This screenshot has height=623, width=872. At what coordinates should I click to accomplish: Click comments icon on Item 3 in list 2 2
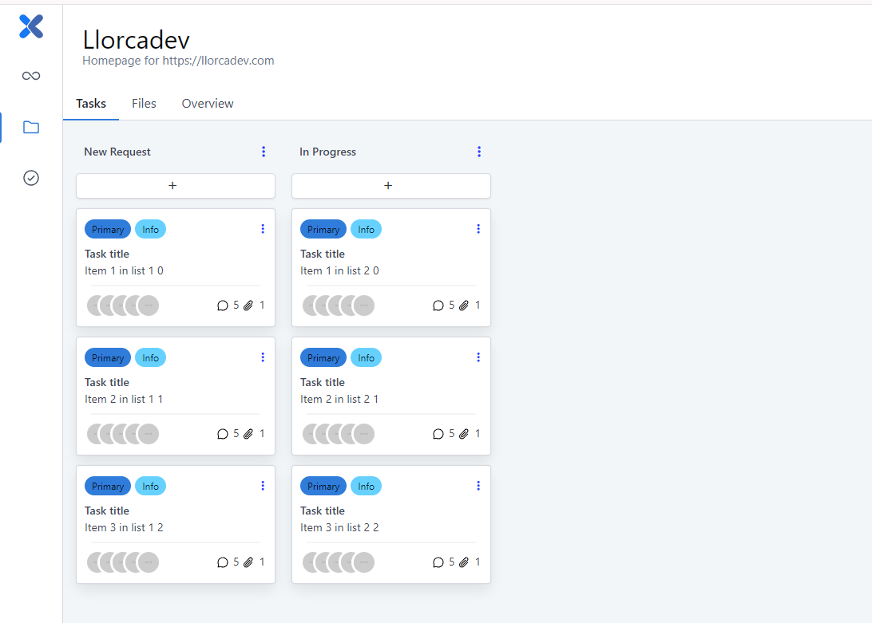pyautogui.click(x=438, y=562)
